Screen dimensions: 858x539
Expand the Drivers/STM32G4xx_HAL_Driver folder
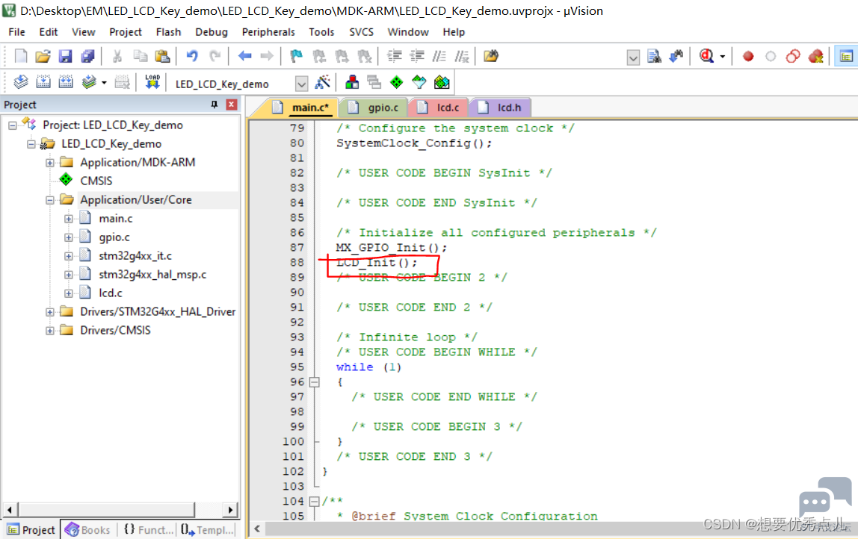click(50, 312)
